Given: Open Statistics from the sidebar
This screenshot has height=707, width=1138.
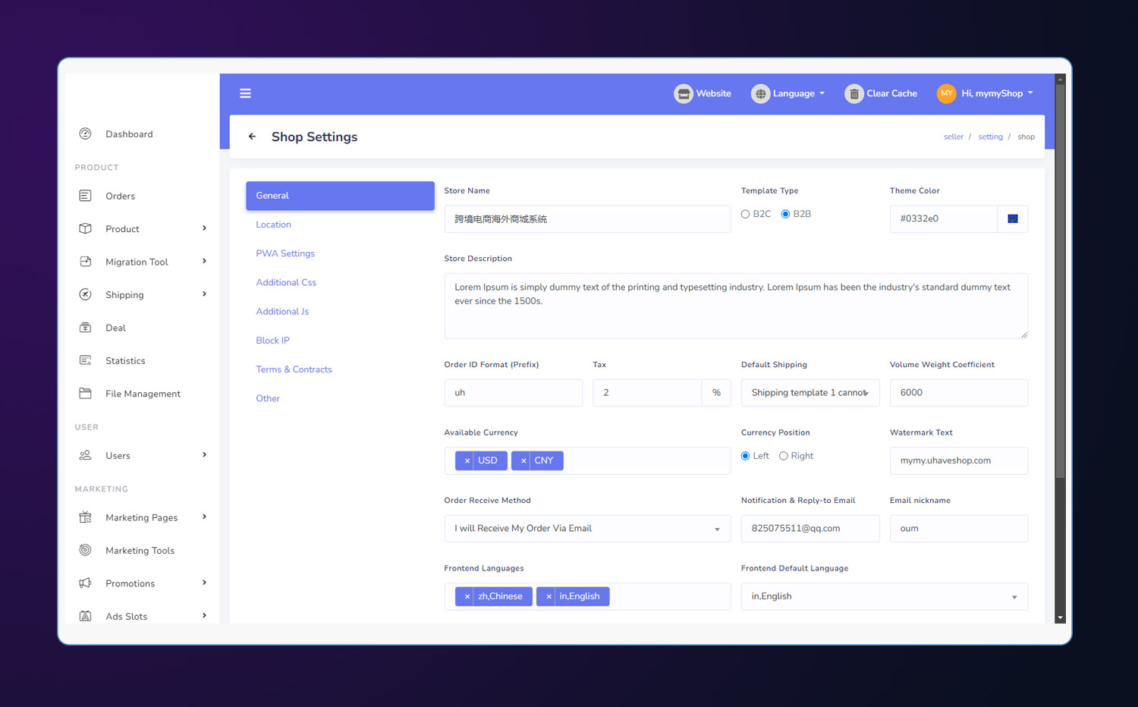Looking at the screenshot, I should 125,361.
